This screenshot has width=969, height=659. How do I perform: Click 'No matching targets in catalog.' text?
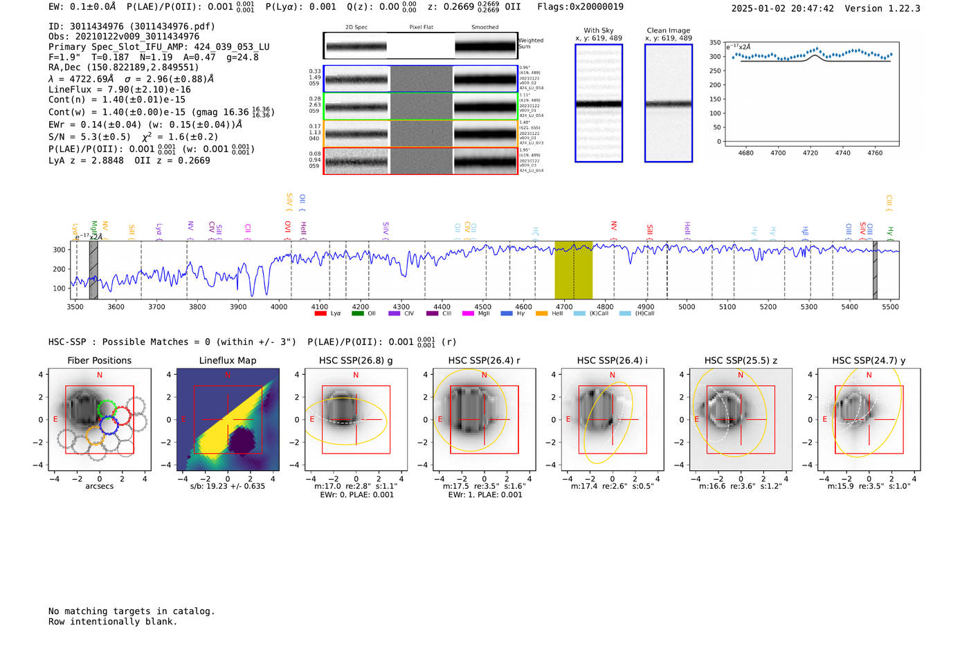pos(132,611)
